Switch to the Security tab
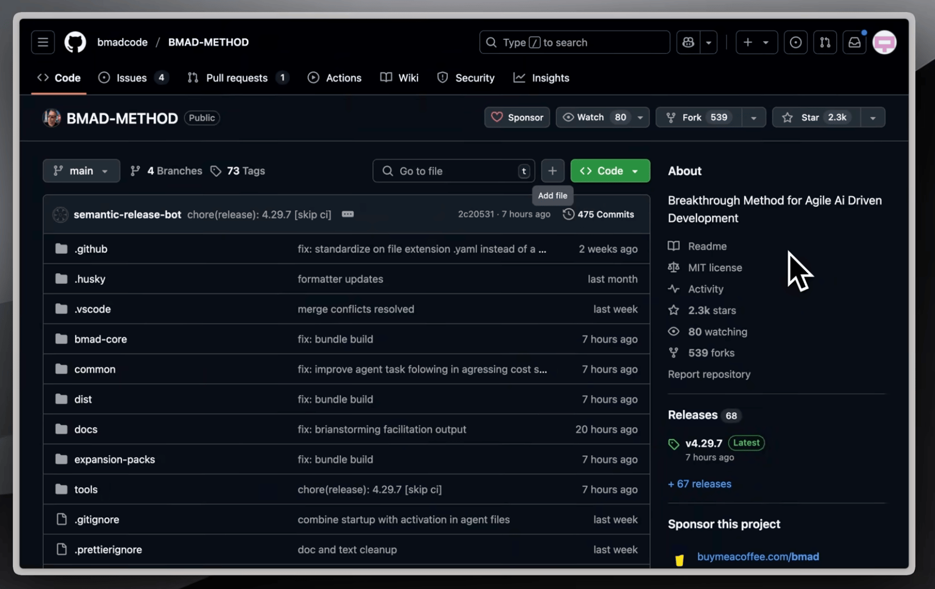Image resolution: width=935 pixels, height=589 pixels. coord(466,78)
